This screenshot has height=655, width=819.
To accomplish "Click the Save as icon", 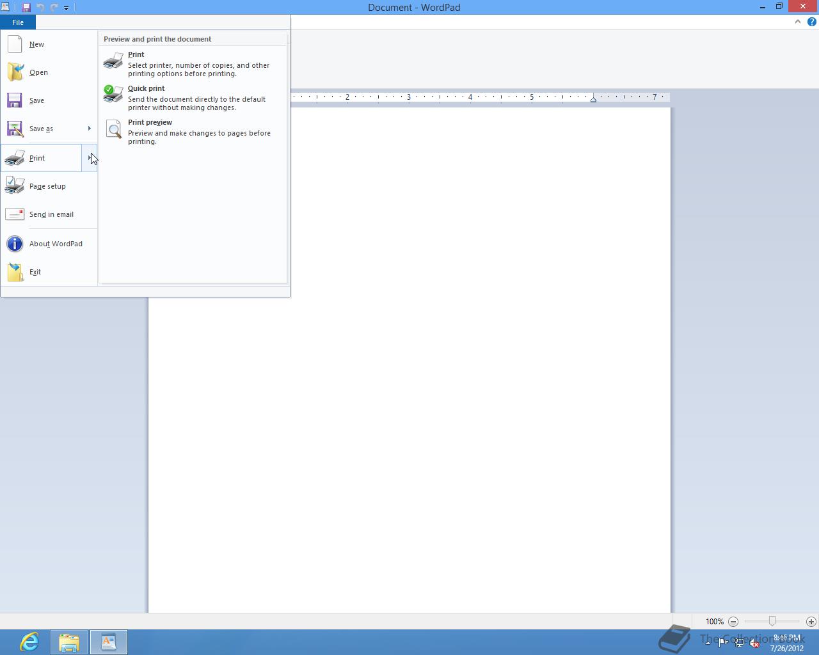I will pyautogui.click(x=15, y=129).
